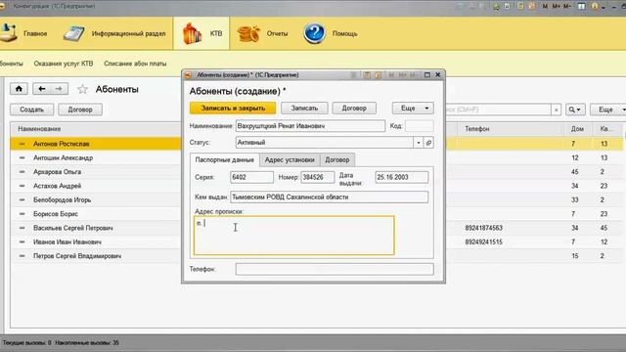Open the calendar icon in main title bar
Viewport: 626px width, 352px height.
coord(532,7)
